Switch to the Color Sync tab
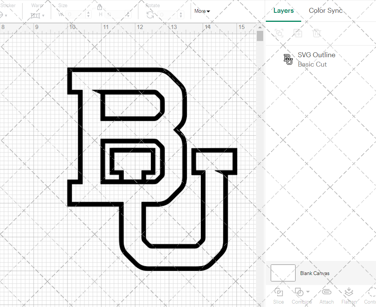The image size is (376, 307). pyautogui.click(x=326, y=11)
